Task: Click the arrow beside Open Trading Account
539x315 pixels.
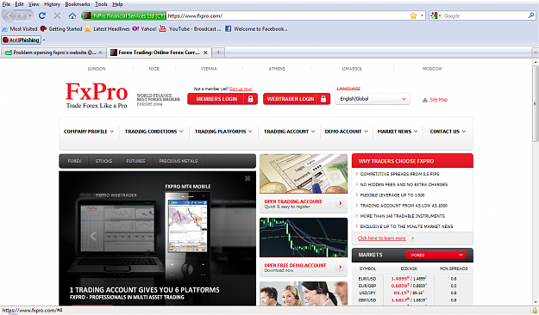Action: point(340,203)
